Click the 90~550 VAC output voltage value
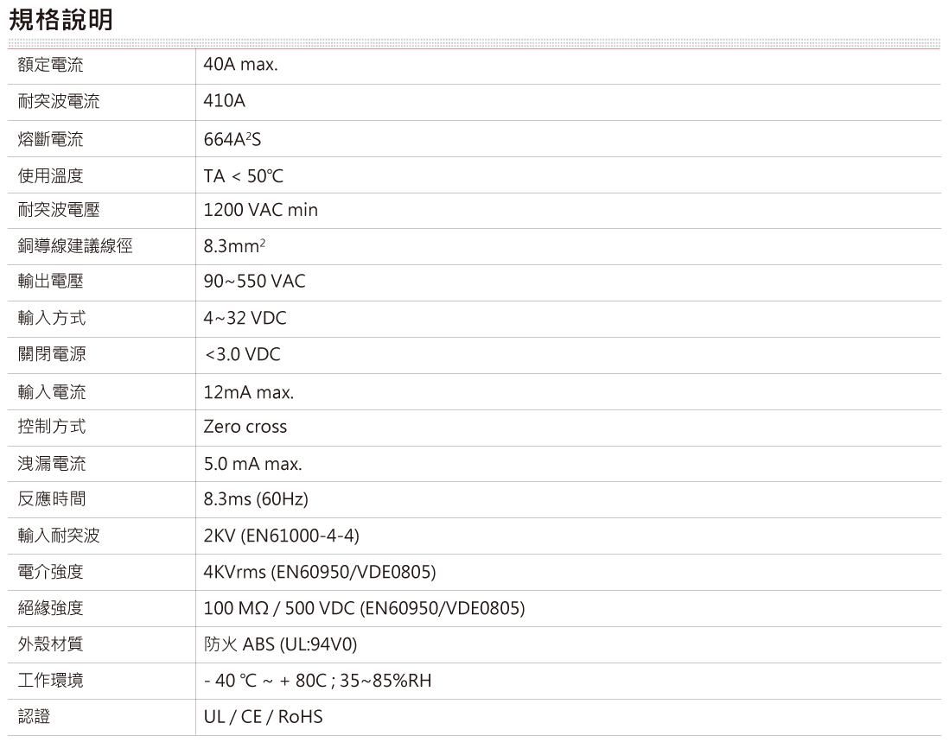949x742 pixels. pyautogui.click(x=254, y=282)
